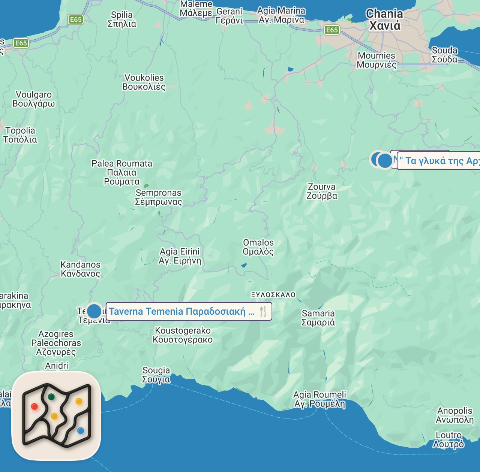Select the Omalos Ομαλός label
Screen dimensions: 480x472
tap(258, 247)
